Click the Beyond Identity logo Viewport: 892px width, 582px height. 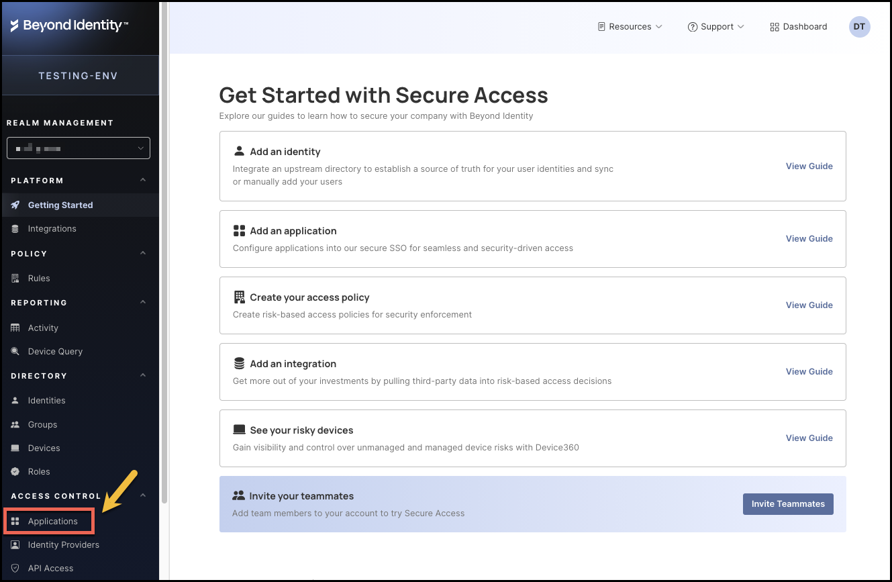(x=70, y=25)
